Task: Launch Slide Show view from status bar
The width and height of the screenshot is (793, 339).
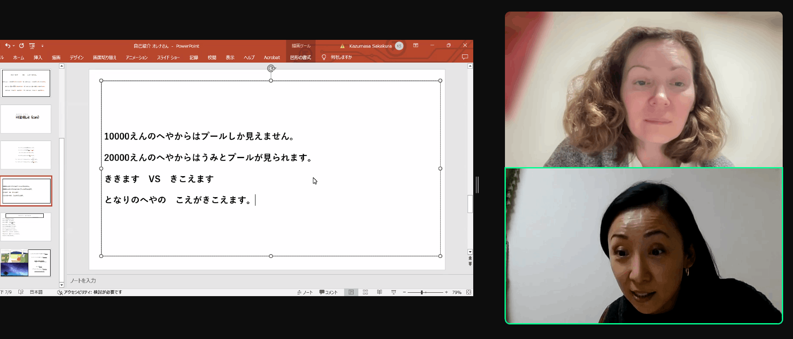Action: pos(393,292)
